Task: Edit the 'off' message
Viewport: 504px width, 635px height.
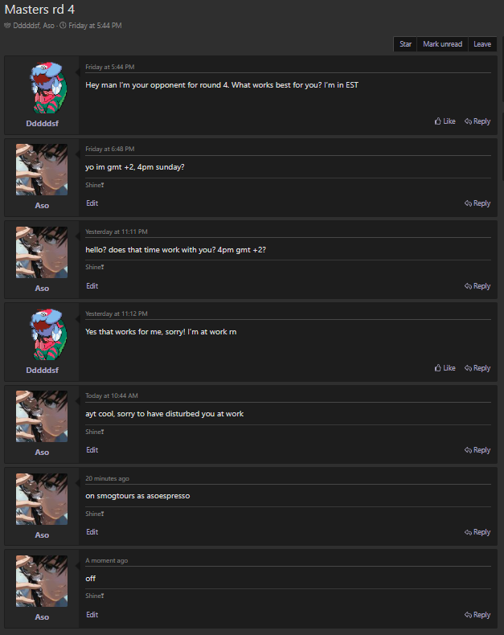Action: (x=92, y=615)
